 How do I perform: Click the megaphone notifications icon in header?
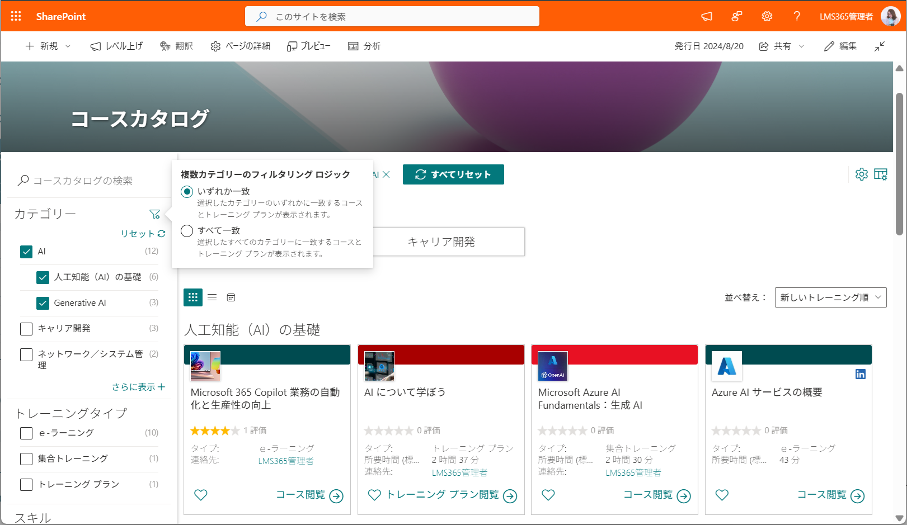coord(707,16)
